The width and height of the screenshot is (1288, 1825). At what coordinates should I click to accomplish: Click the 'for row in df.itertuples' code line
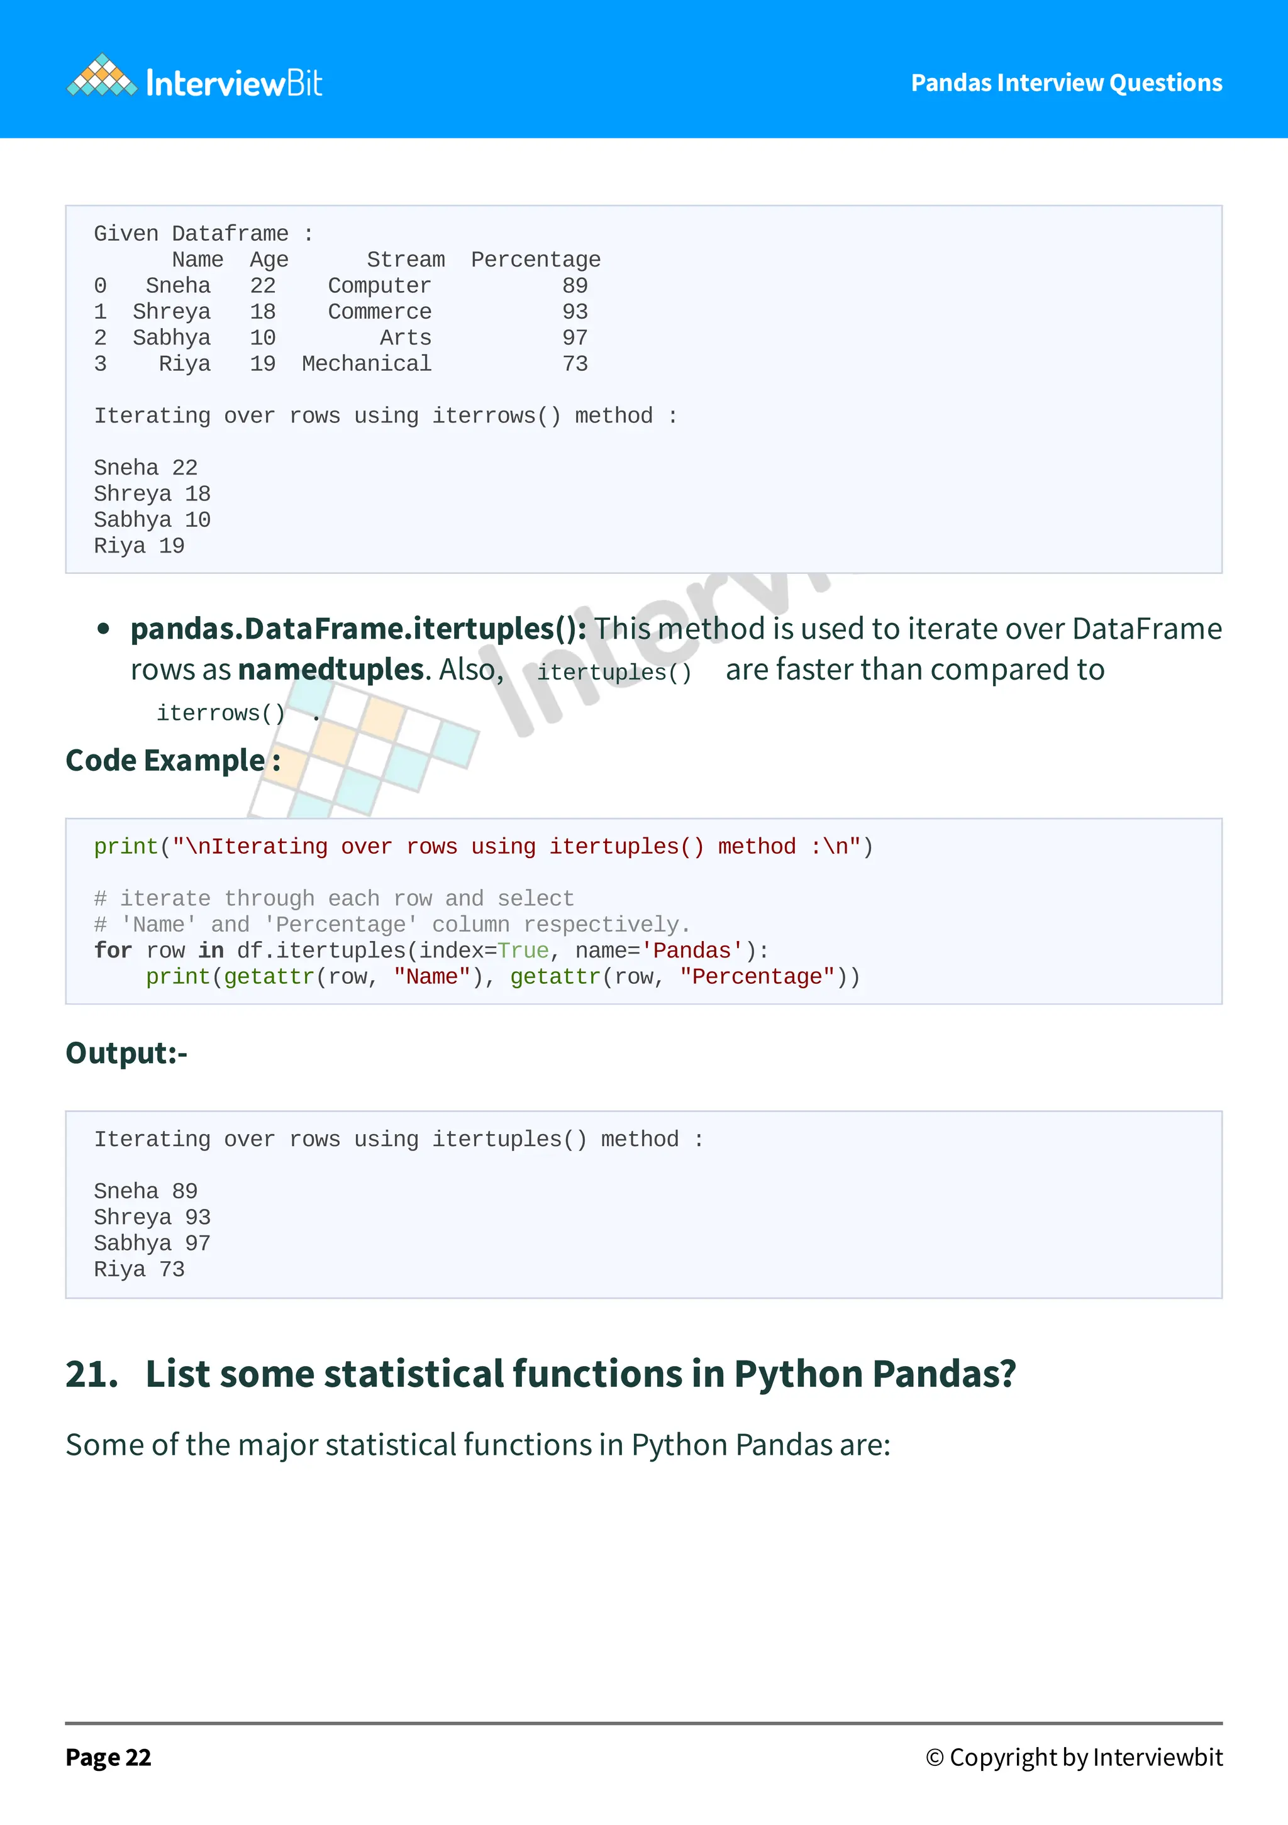tap(430, 951)
